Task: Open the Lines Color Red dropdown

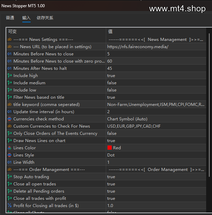Action: pyautogui.click(x=156, y=148)
